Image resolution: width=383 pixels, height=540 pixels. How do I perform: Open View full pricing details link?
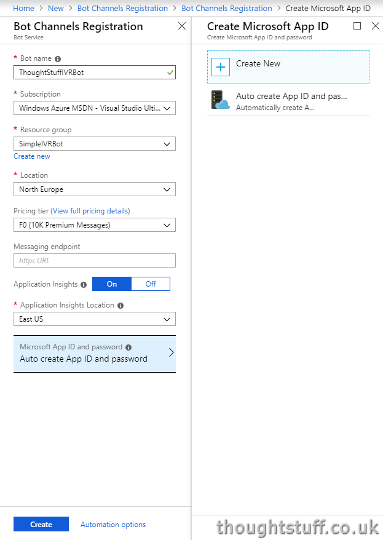point(90,211)
